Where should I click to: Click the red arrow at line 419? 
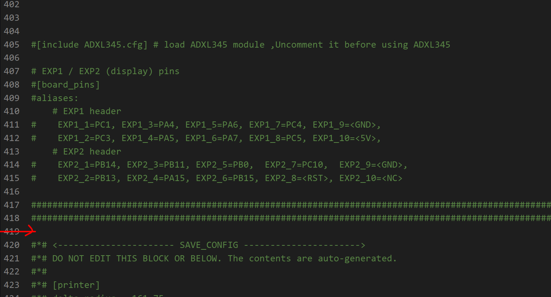[18, 231]
